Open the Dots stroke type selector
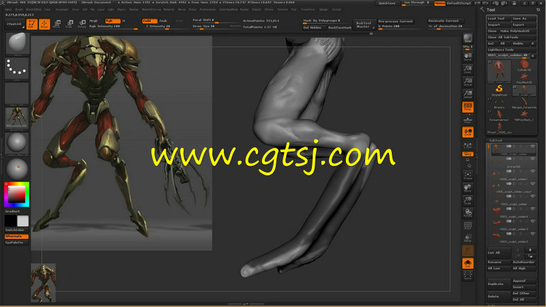The width and height of the screenshot is (546, 307). pos(17,69)
